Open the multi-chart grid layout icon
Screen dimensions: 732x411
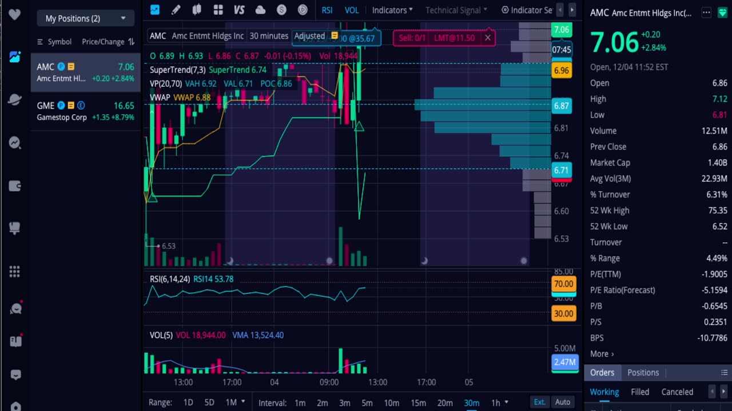point(218,10)
